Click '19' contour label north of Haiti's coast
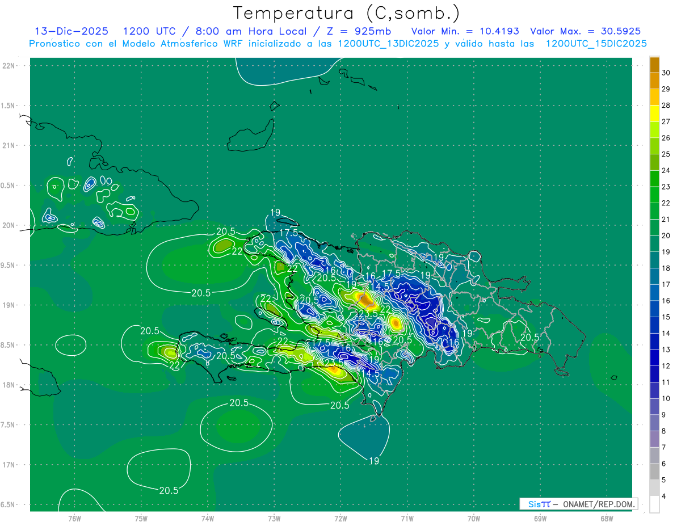This screenshot has height=526, width=681. pos(275,213)
